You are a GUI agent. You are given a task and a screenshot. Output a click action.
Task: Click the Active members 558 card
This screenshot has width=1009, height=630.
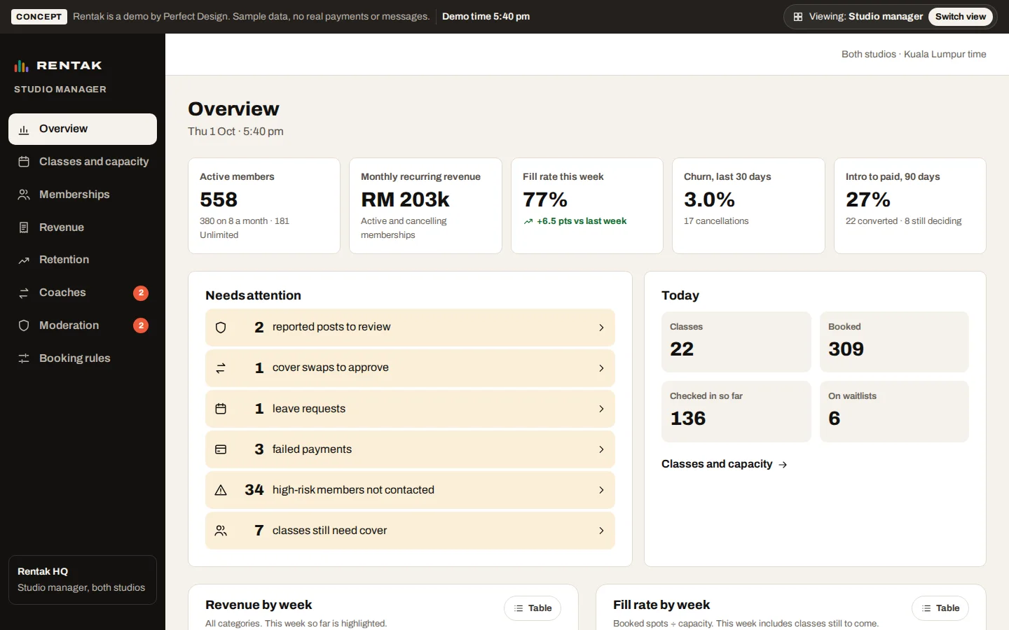click(264, 206)
